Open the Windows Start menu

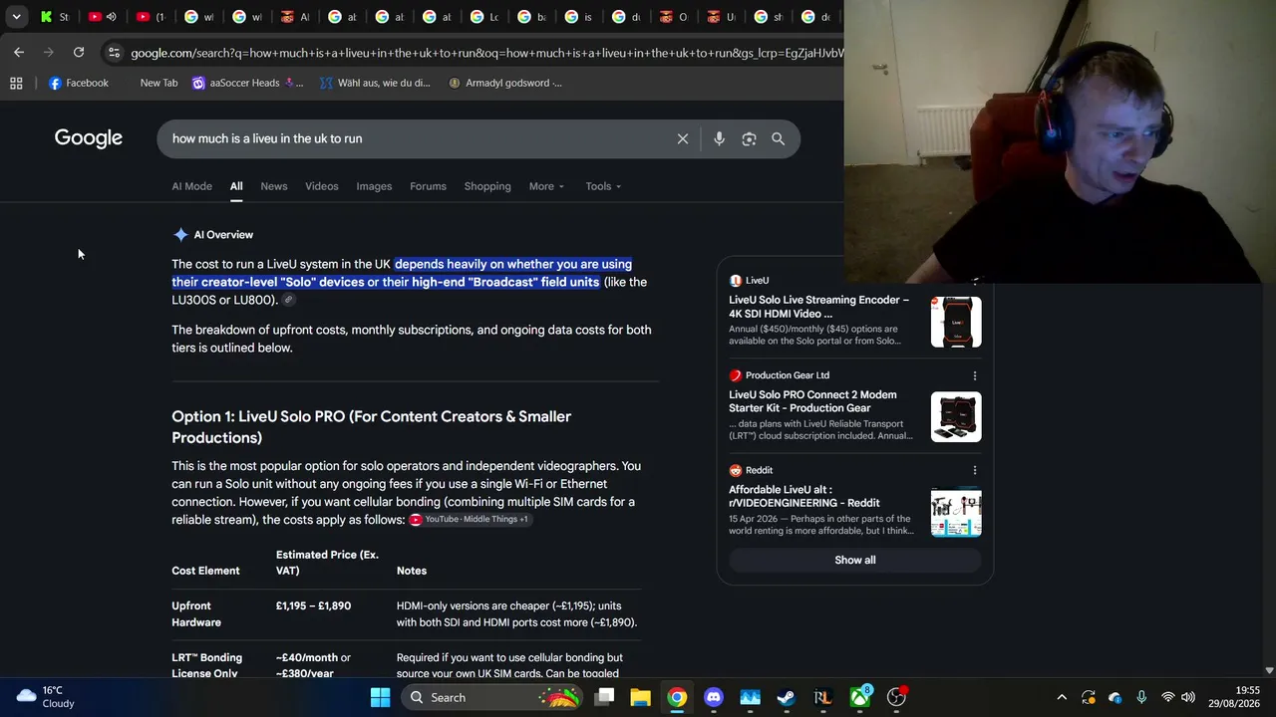point(380,697)
